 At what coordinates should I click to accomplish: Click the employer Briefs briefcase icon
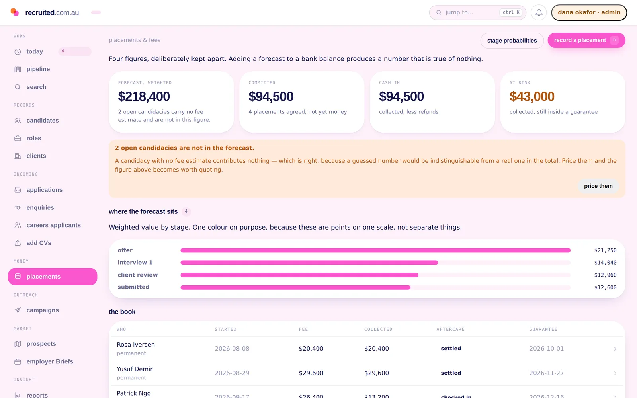(18, 361)
